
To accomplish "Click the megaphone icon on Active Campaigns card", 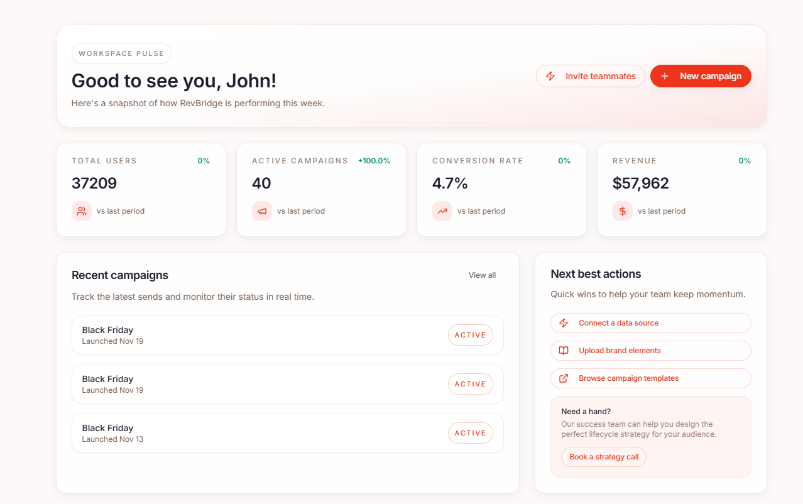I will [x=261, y=211].
